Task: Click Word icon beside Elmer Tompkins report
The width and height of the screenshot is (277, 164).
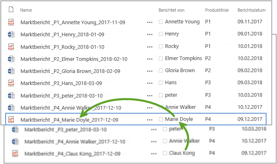Action: [11, 59]
